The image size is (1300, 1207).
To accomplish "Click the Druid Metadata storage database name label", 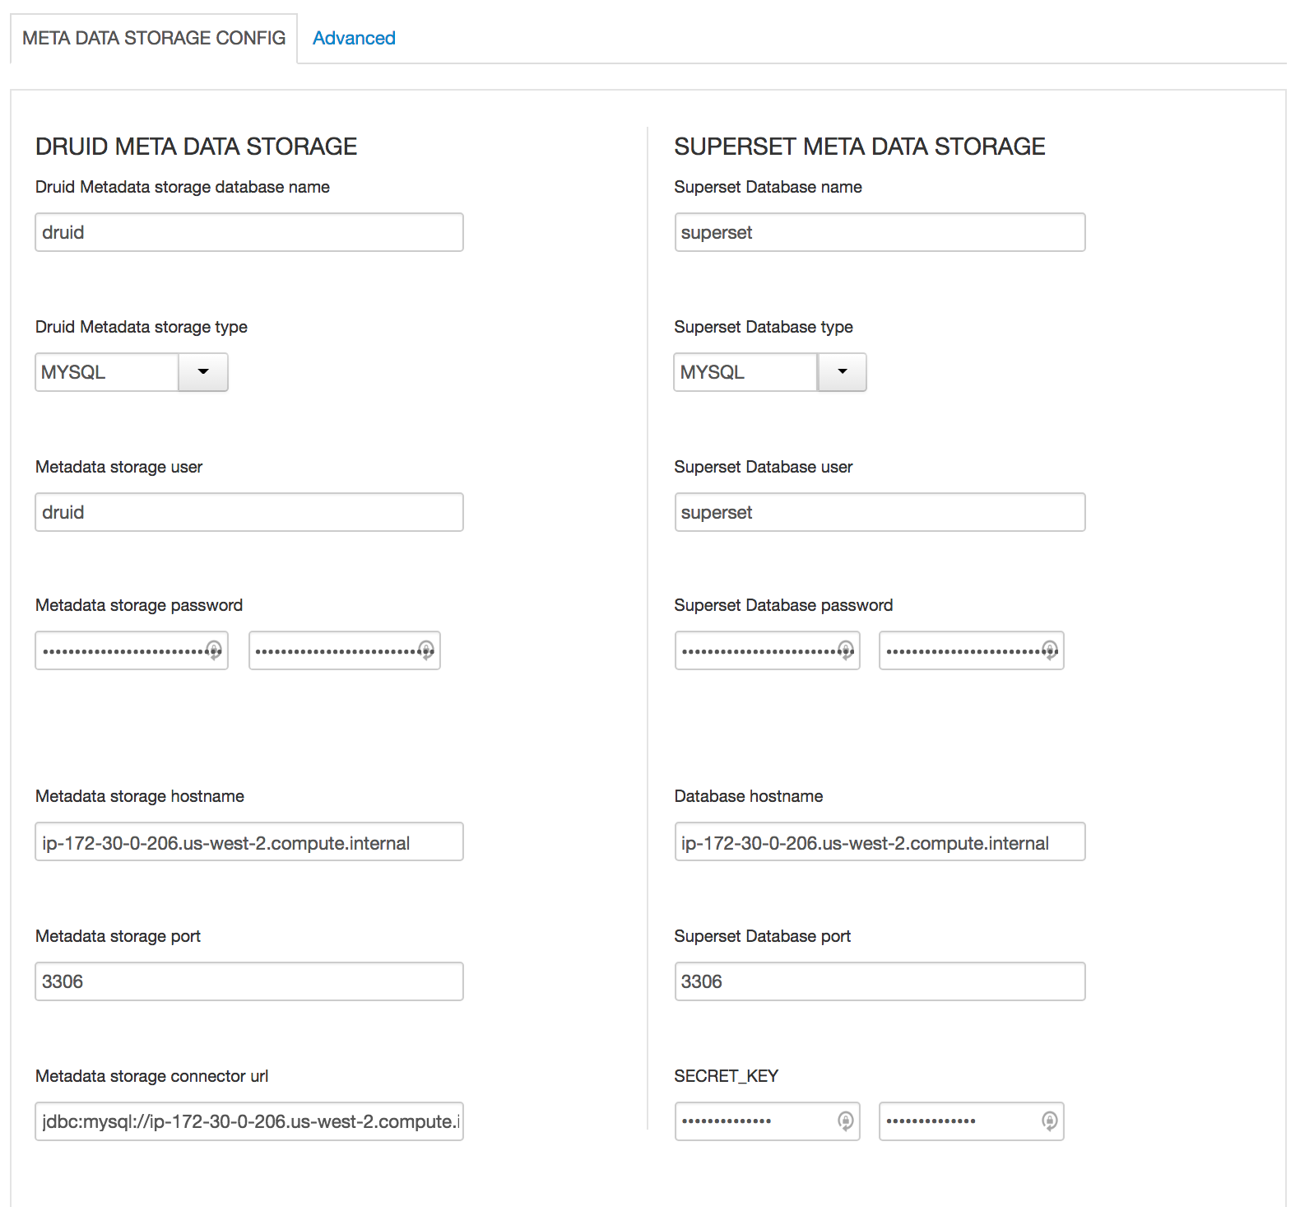I will pos(183,187).
